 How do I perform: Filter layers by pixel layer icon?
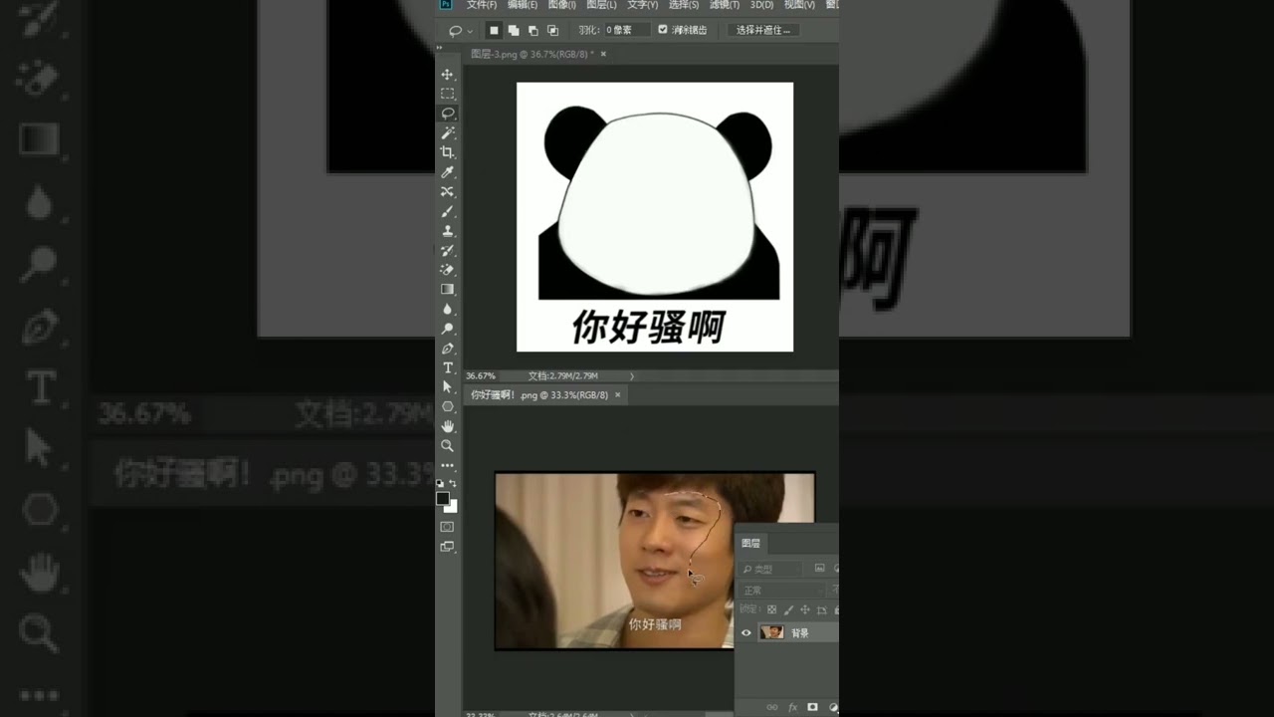819,569
